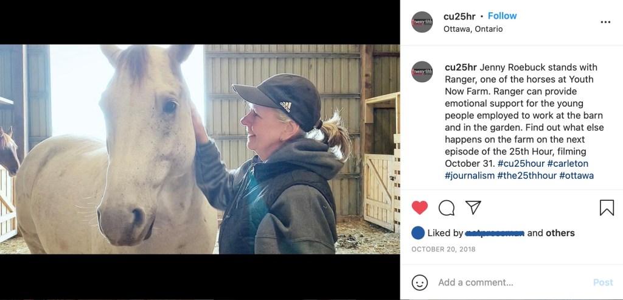Share post using paper plane icon
623x300 pixels.
click(x=473, y=208)
